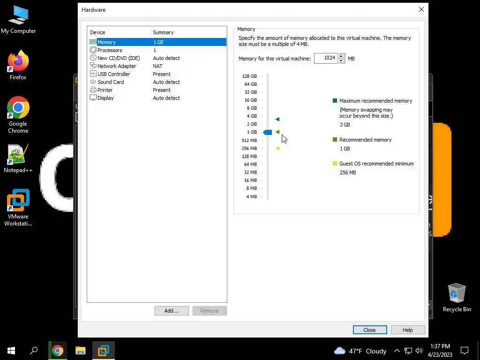Click the 512 MB slider scale label

coord(249,140)
